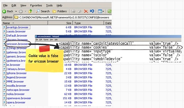Open the Help menu in Explorer

click(59, 5)
